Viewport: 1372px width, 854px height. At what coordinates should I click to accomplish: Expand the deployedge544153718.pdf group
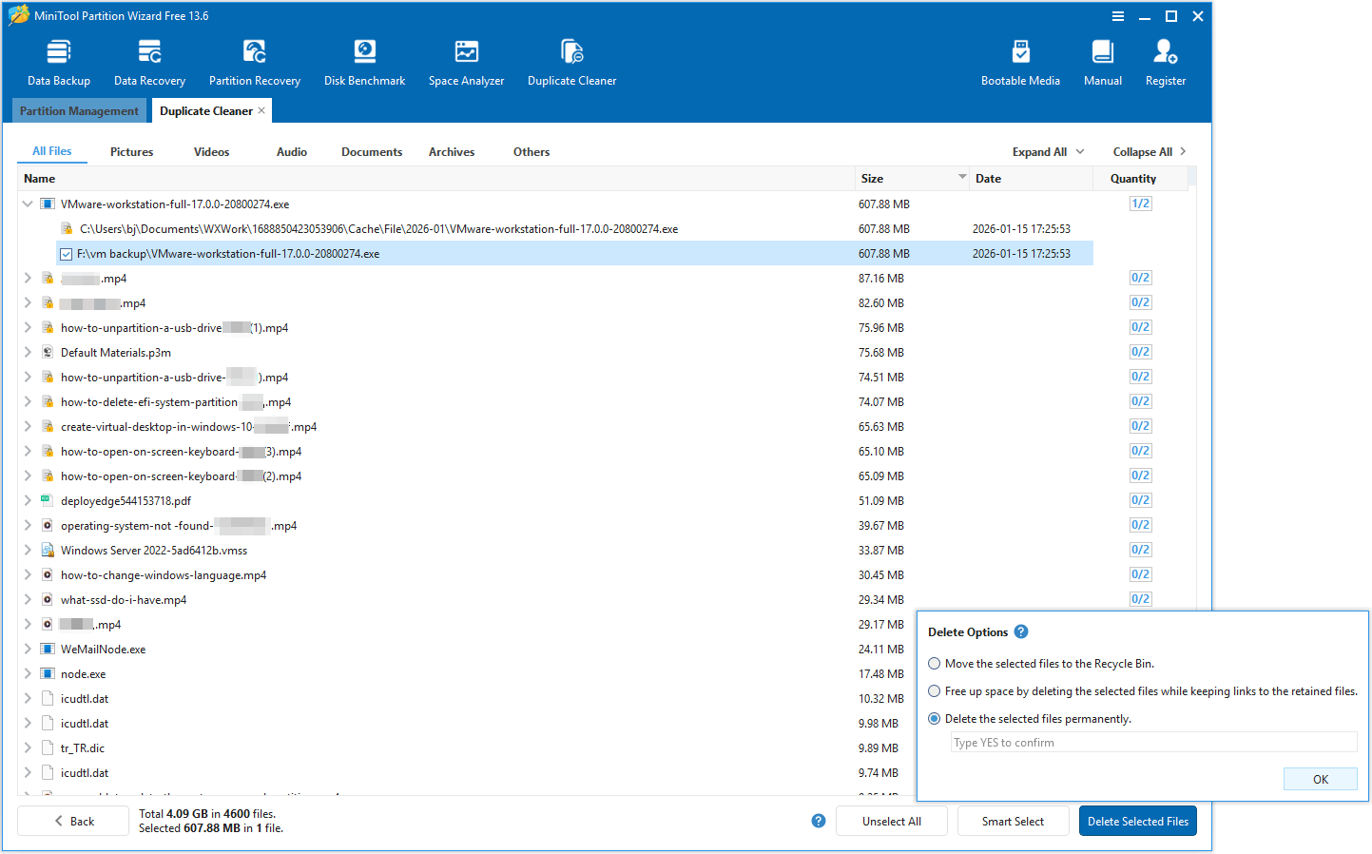pyautogui.click(x=27, y=500)
